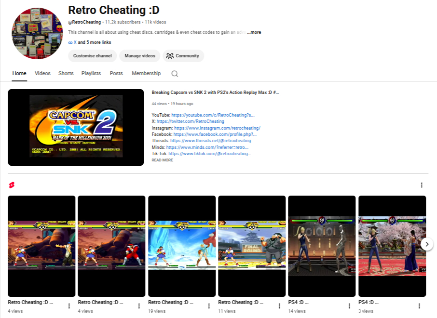Open PS4 short with silver fighter thumbnail
Image resolution: width=437 pixels, height=318 pixels.
(322, 246)
